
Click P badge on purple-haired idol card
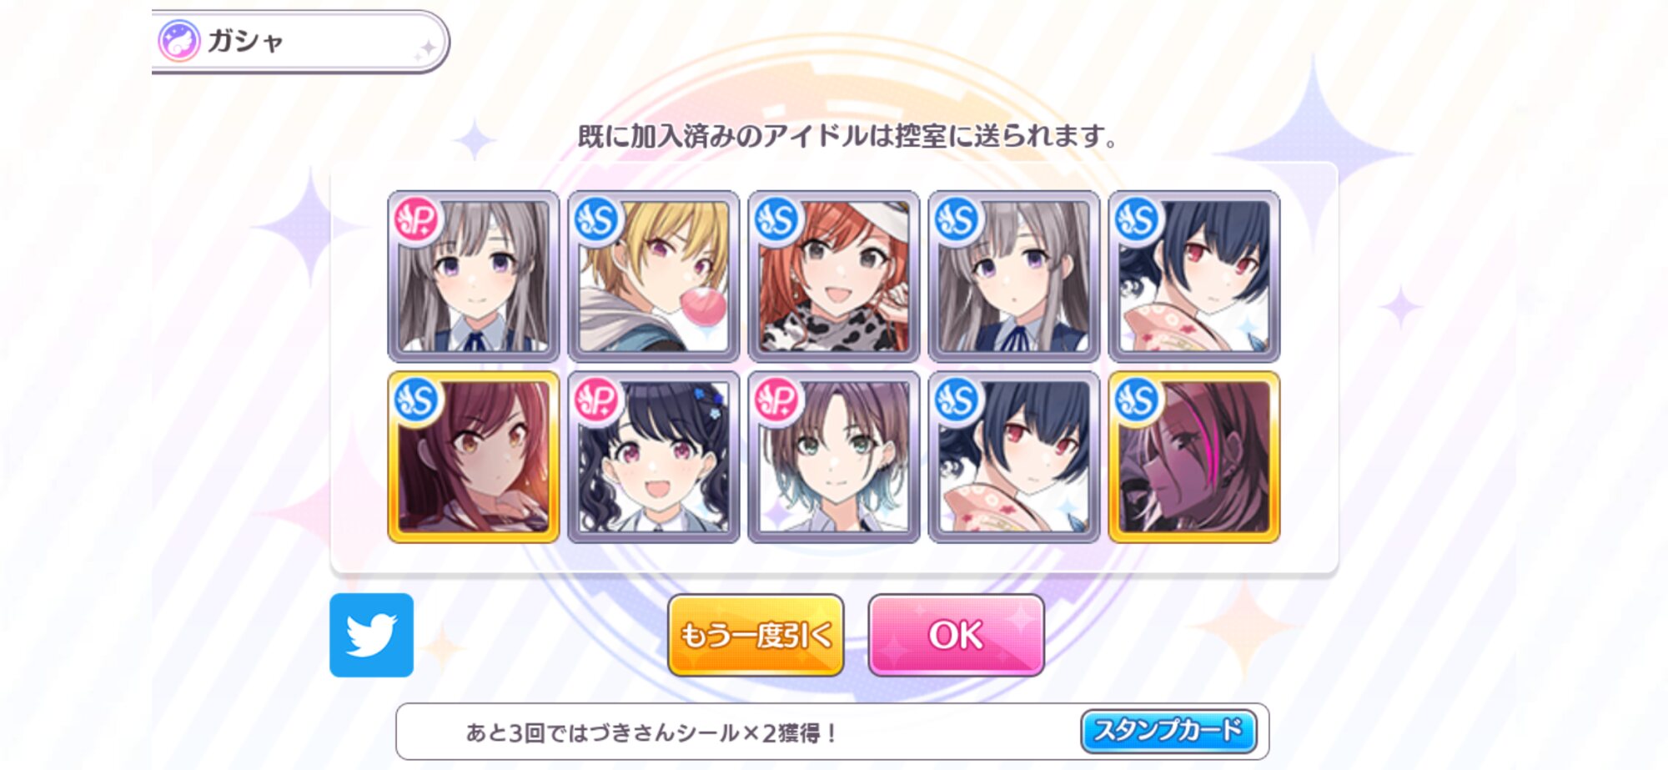[776, 400]
